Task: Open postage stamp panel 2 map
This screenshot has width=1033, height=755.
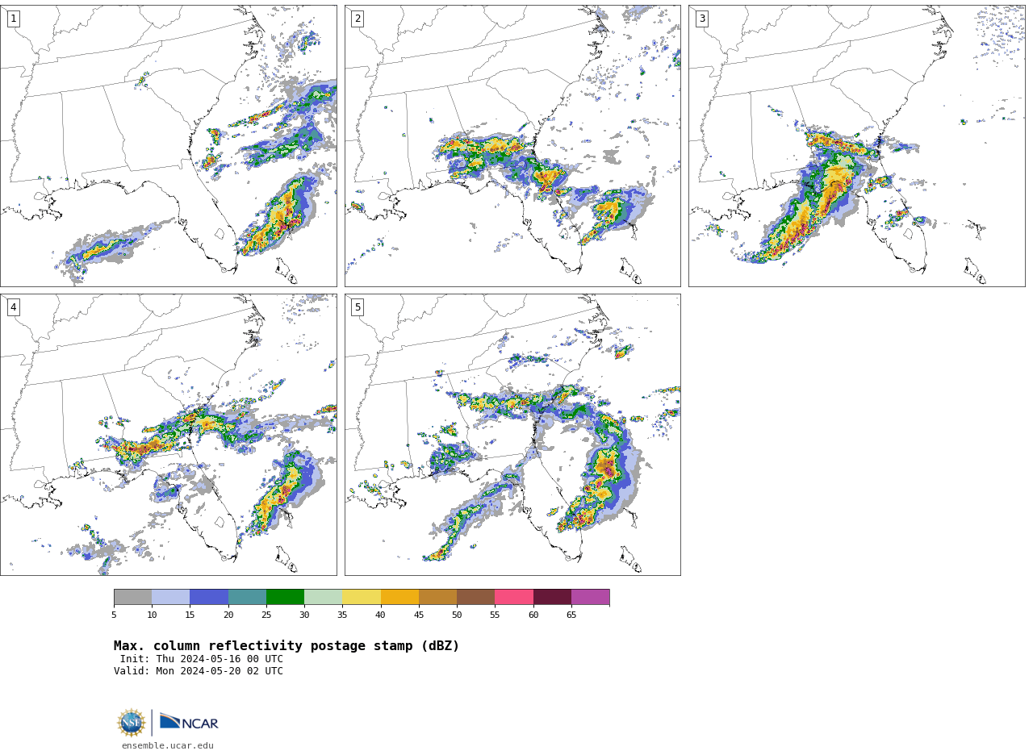Action: pos(512,146)
